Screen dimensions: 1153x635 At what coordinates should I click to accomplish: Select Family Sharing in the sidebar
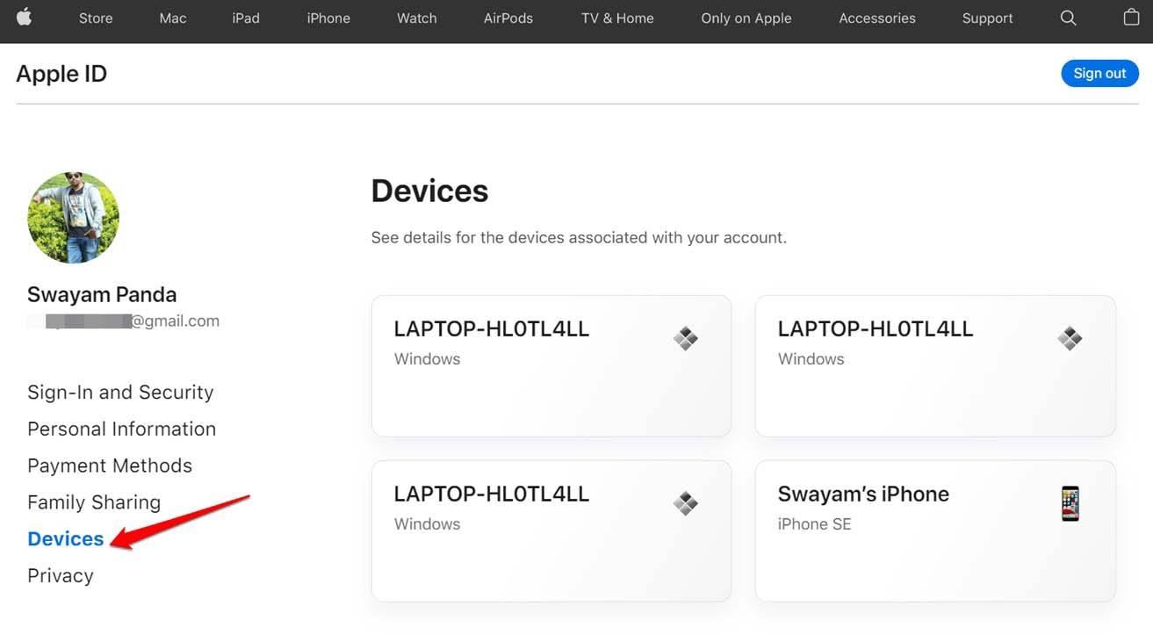pos(93,502)
